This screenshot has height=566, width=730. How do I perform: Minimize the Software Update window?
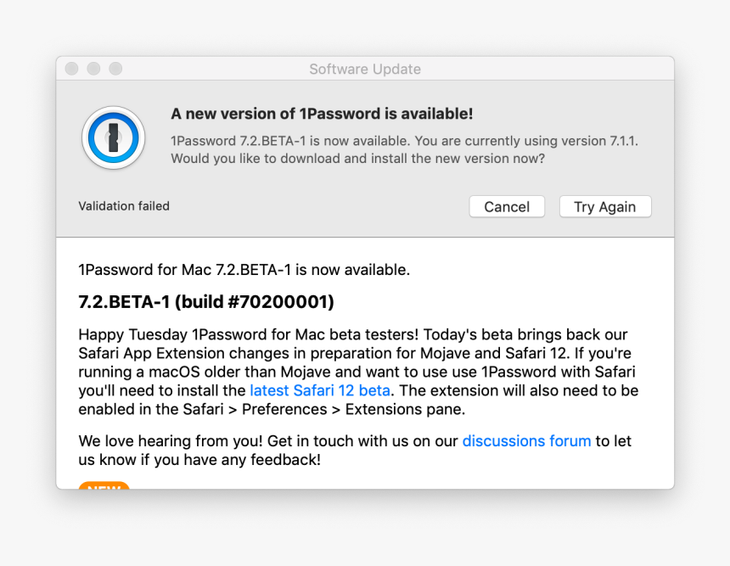93,69
